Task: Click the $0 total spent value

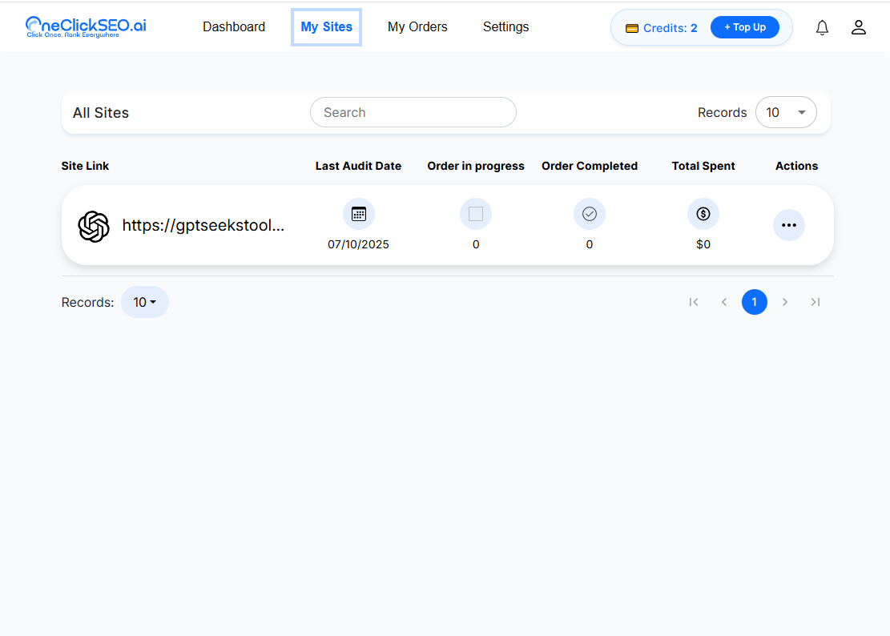Action: (703, 244)
